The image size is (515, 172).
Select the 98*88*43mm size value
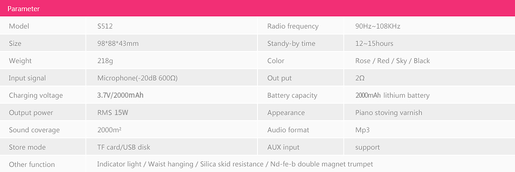pyautogui.click(x=118, y=43)
